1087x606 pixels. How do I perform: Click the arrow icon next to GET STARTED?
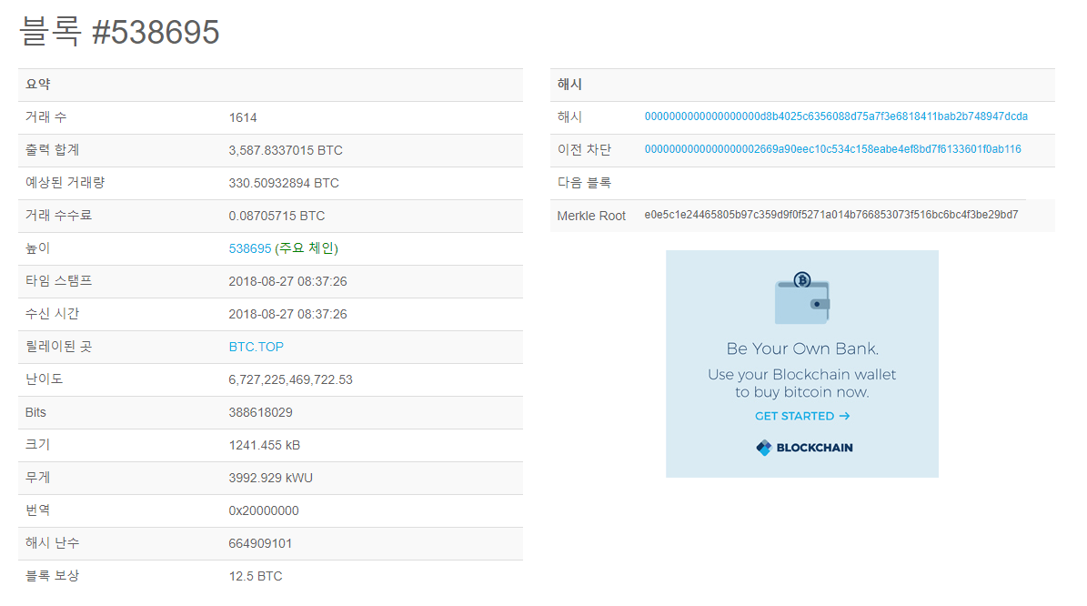pos(845,416)
